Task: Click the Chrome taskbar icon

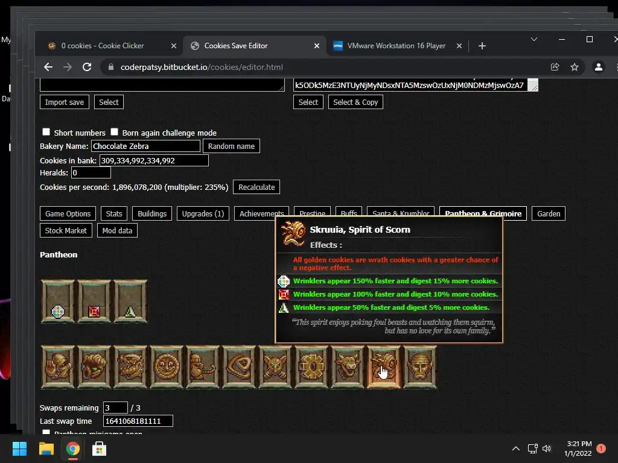Action: pos(72,449)
